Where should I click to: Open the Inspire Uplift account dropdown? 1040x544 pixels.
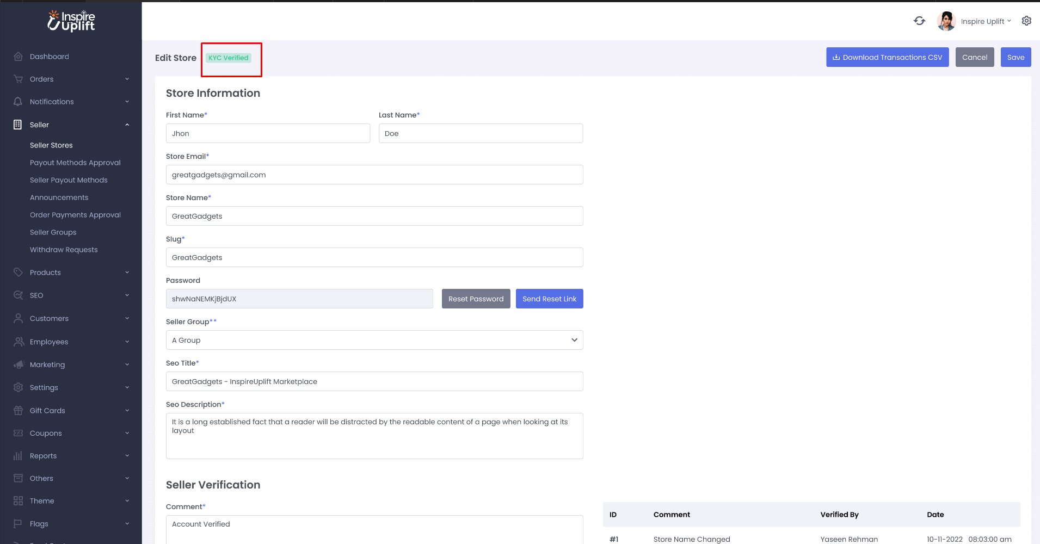coord(986,21)
